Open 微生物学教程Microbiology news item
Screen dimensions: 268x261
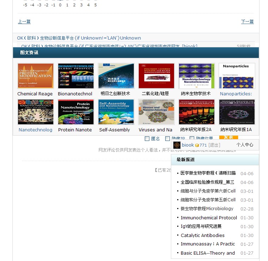pos(207,209)
